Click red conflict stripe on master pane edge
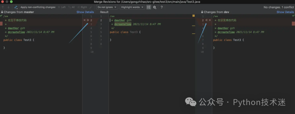 [1, 24]
